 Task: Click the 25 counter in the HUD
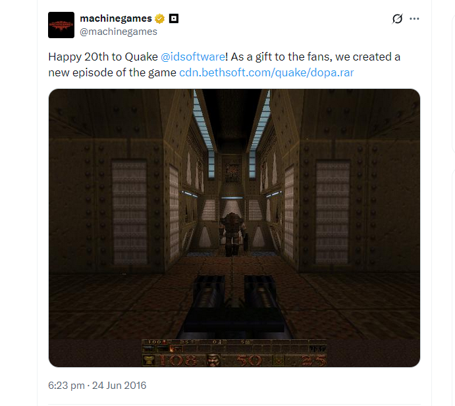(x=313, y=361)
